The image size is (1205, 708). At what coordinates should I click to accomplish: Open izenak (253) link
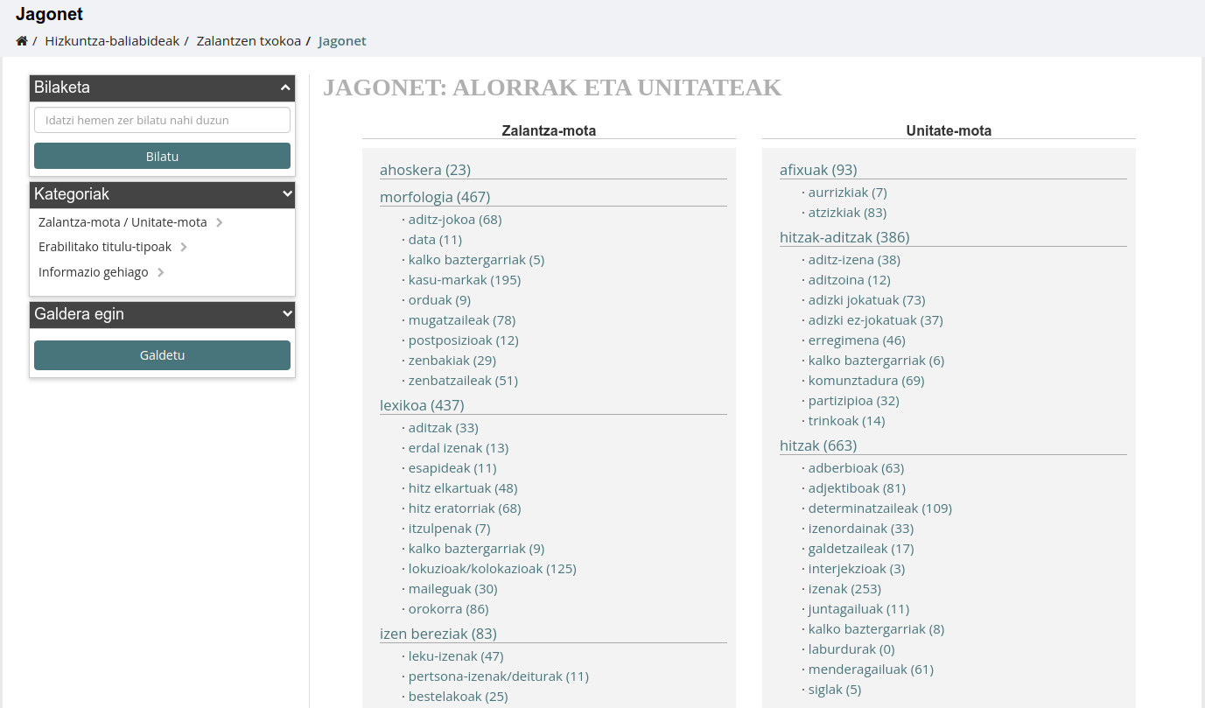coord(844,589)
